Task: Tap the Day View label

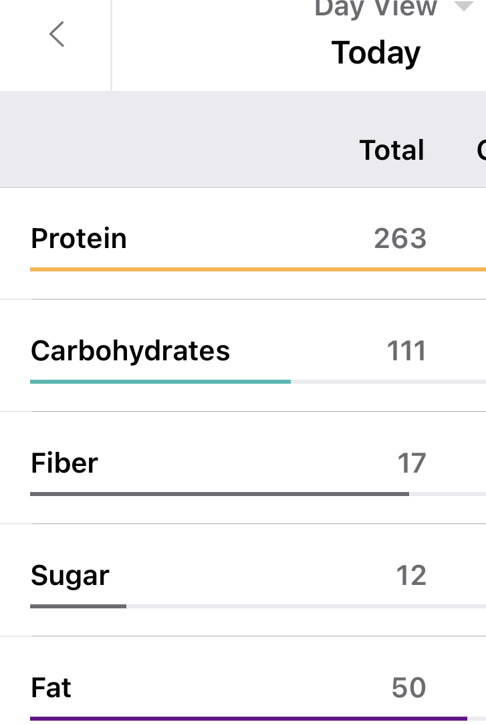Action: click(376, 8)
